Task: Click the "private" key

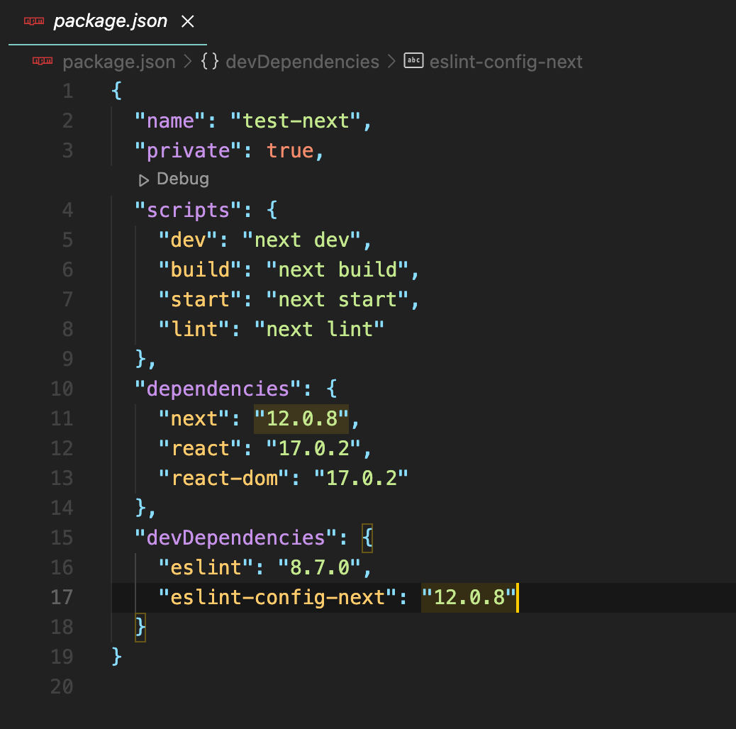Action: (188, 150)
